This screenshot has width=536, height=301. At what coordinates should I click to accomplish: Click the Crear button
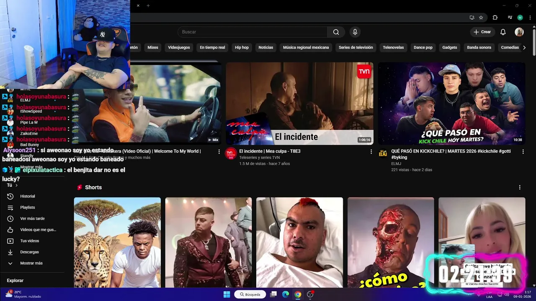482,32
